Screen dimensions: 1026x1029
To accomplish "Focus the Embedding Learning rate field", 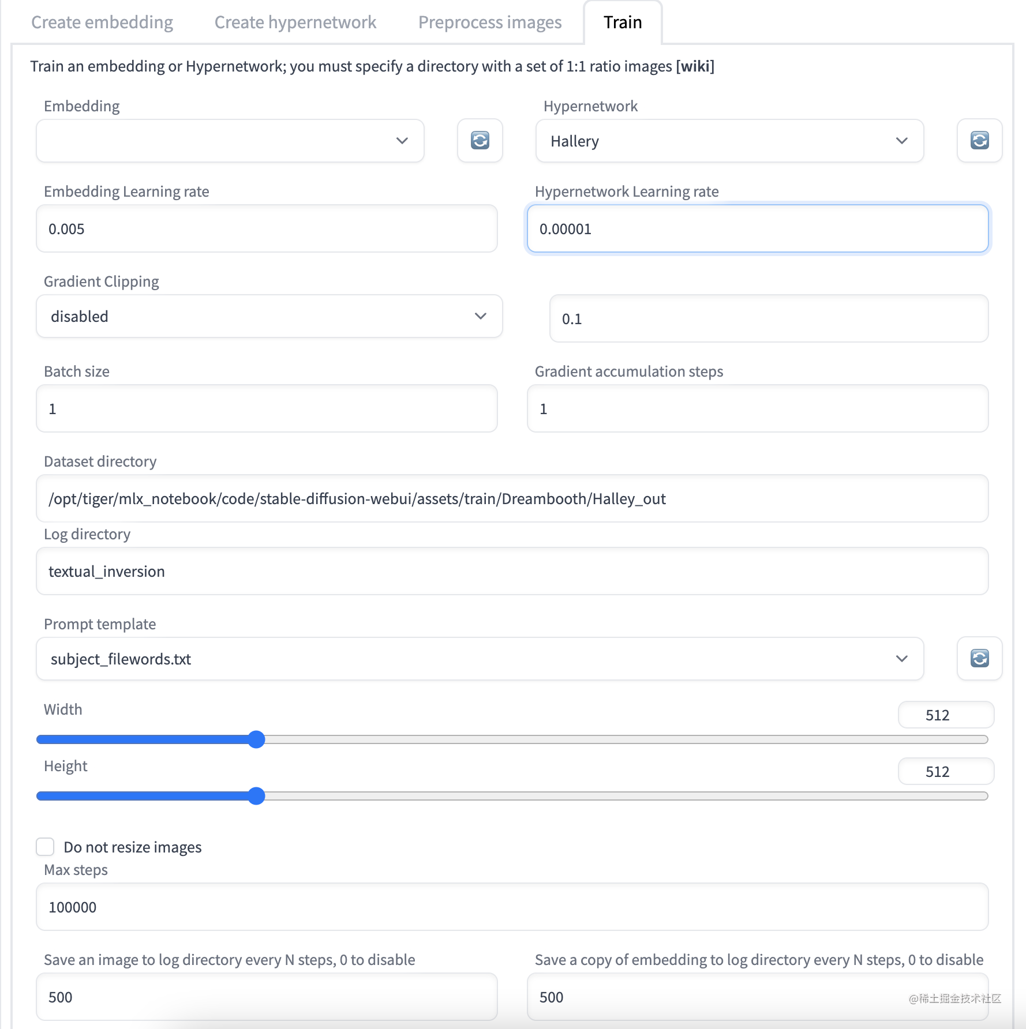I will click(267, 228).
